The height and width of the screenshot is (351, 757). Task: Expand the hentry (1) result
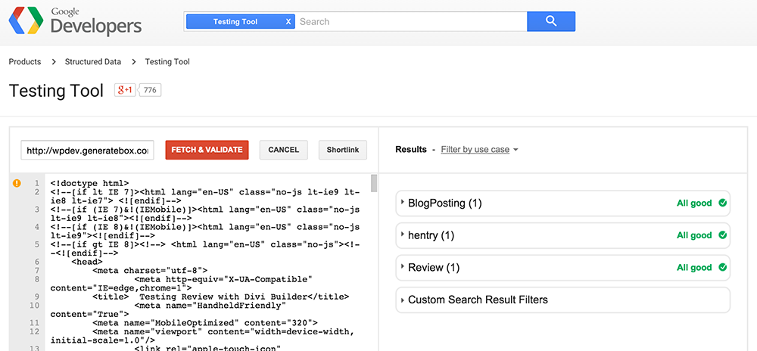(562, 235)
